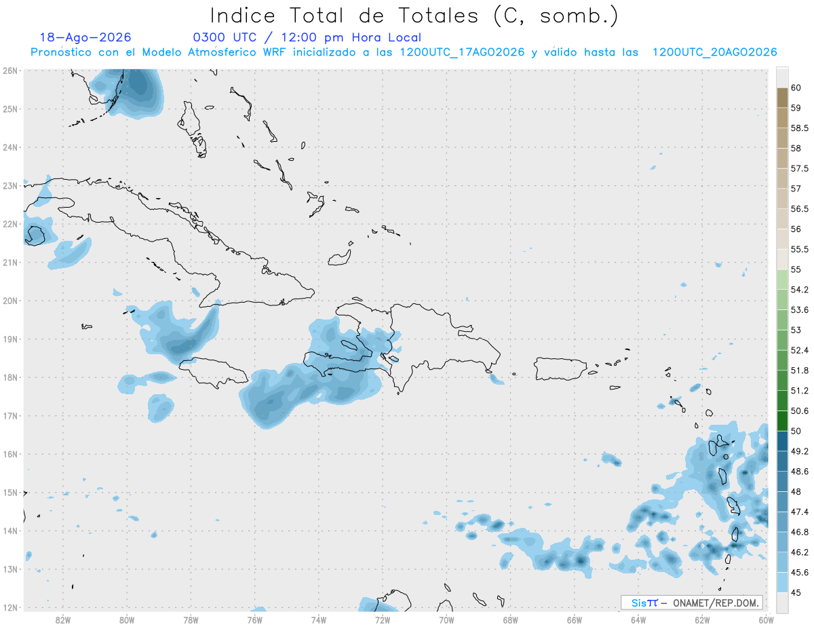Screen dimensions: 814x629
Task: Click the latitude label "20N"
Action: coord(10,301)
